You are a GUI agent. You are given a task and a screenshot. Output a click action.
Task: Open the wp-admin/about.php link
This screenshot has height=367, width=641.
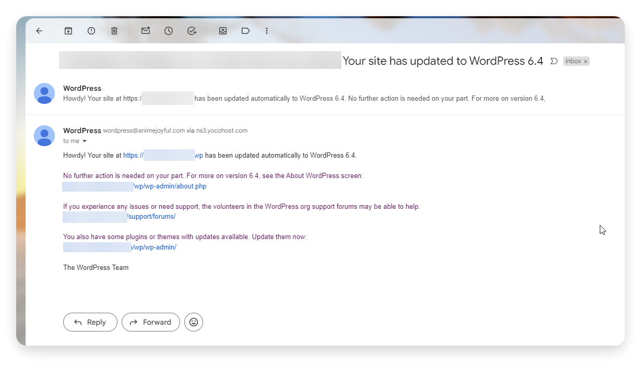(135, 186)
